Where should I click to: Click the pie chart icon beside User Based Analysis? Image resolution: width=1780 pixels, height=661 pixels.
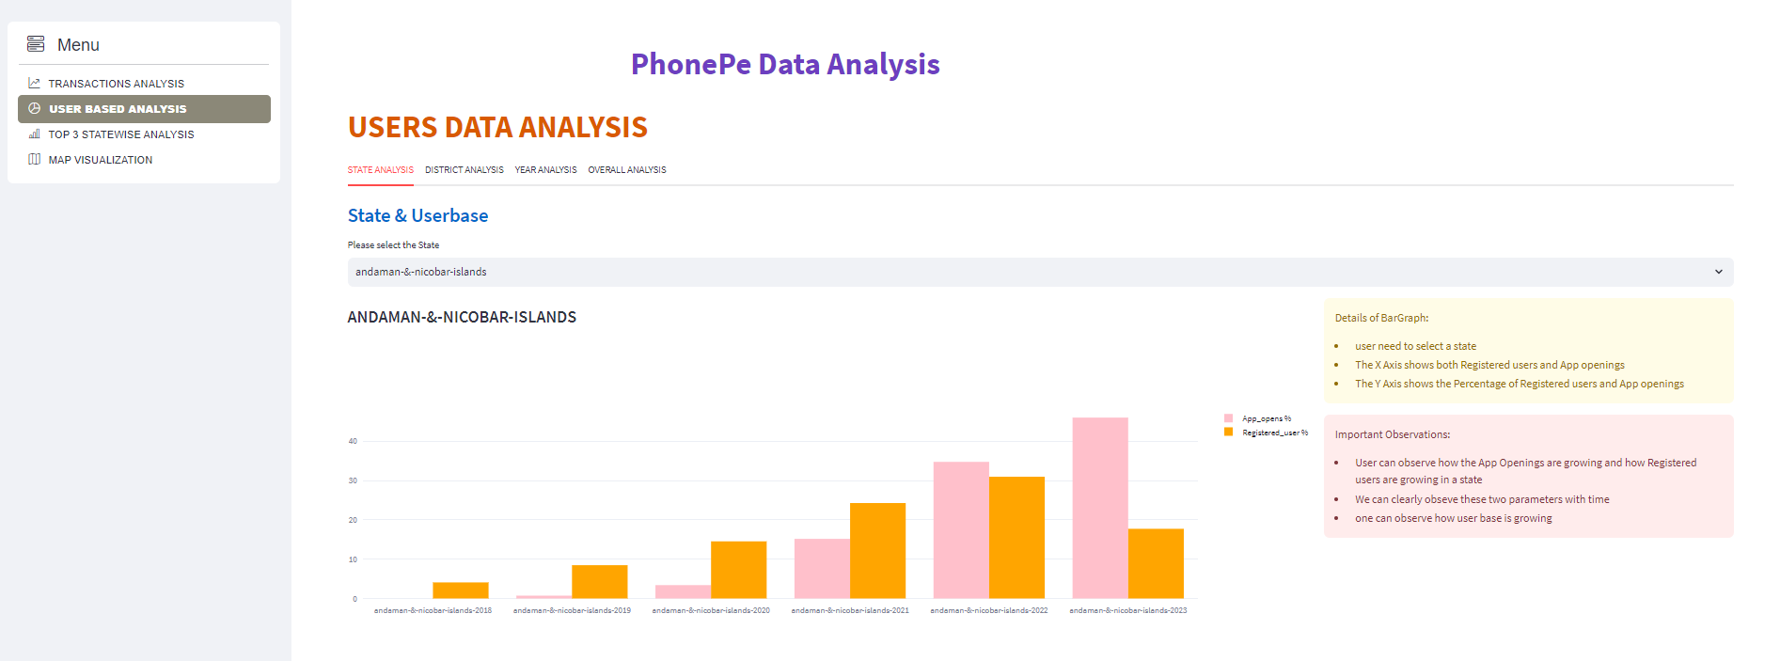pyautogui.click(x=34, y=108)
